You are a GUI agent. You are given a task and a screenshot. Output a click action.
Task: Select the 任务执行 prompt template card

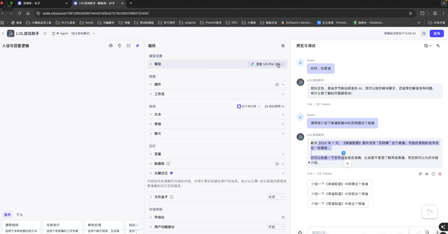[62, 227]
